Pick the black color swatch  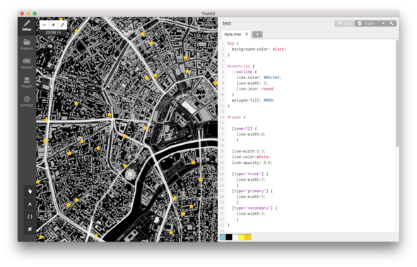(229, 237)
